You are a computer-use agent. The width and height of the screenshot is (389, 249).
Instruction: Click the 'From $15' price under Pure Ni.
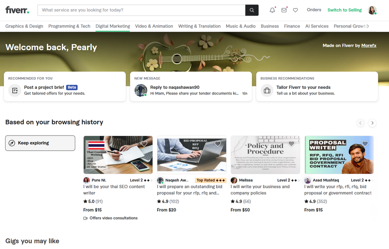pyautogui.click(x=92, y=210)
